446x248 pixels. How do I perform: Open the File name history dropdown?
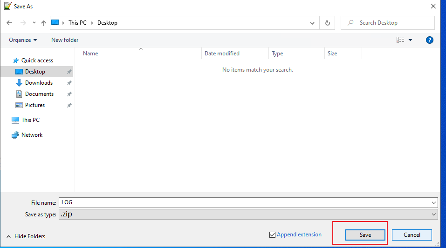click(x=434, y=202)
